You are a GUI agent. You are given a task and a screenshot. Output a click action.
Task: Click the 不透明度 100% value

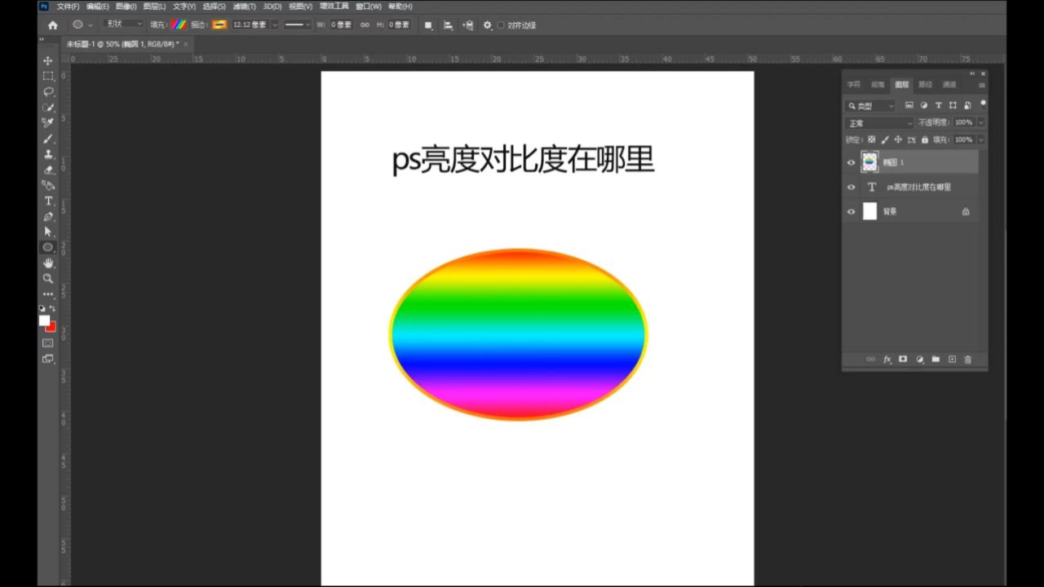(964, 122)
